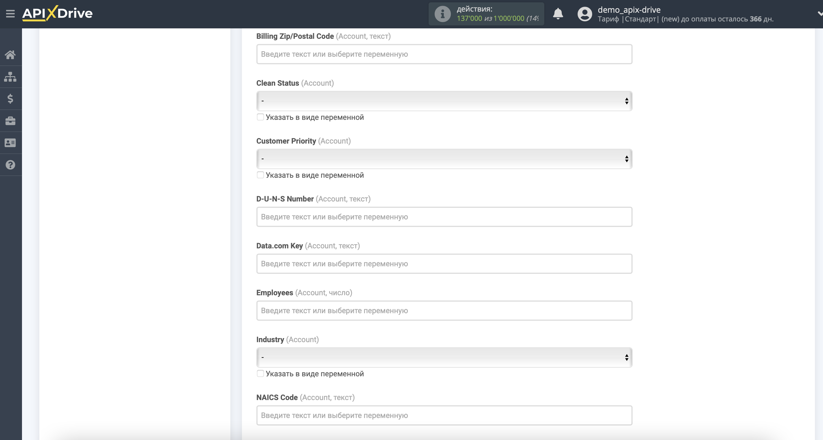Open the dollar billing sidebar icon
Screen dimensions: 823x440
coord(10,99)
